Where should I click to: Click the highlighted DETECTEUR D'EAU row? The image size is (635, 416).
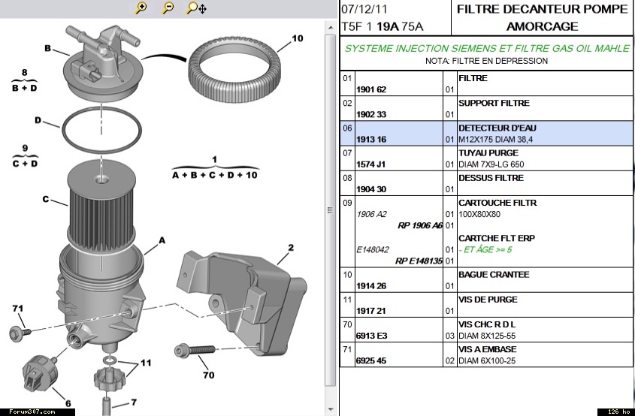(487, 134)
